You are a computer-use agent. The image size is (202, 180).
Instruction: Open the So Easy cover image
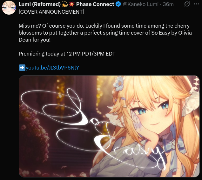click(x=109, y=126)
